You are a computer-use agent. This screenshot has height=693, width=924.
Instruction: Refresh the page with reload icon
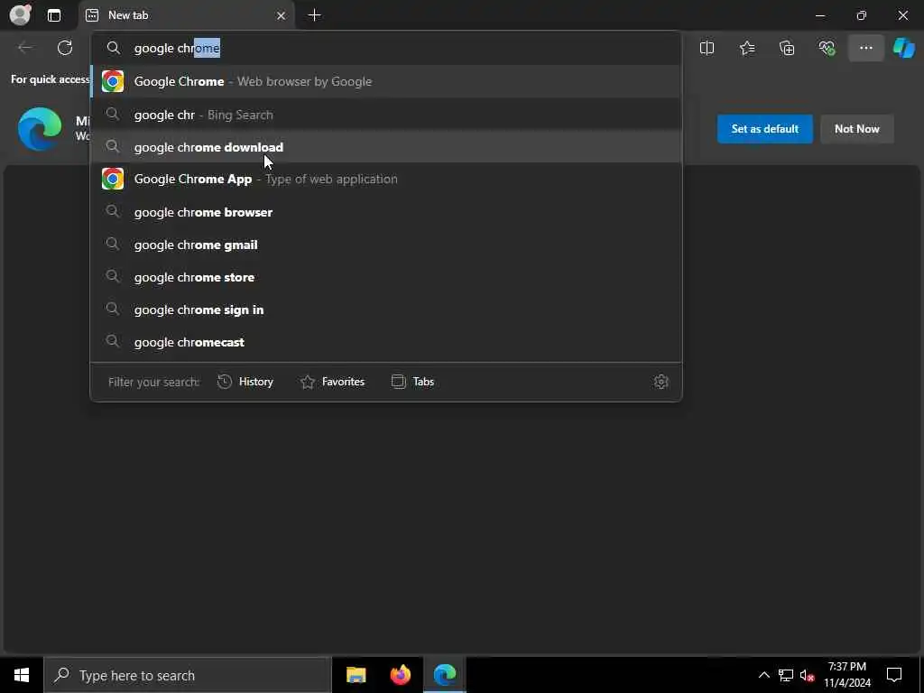[x=65, y=48]
